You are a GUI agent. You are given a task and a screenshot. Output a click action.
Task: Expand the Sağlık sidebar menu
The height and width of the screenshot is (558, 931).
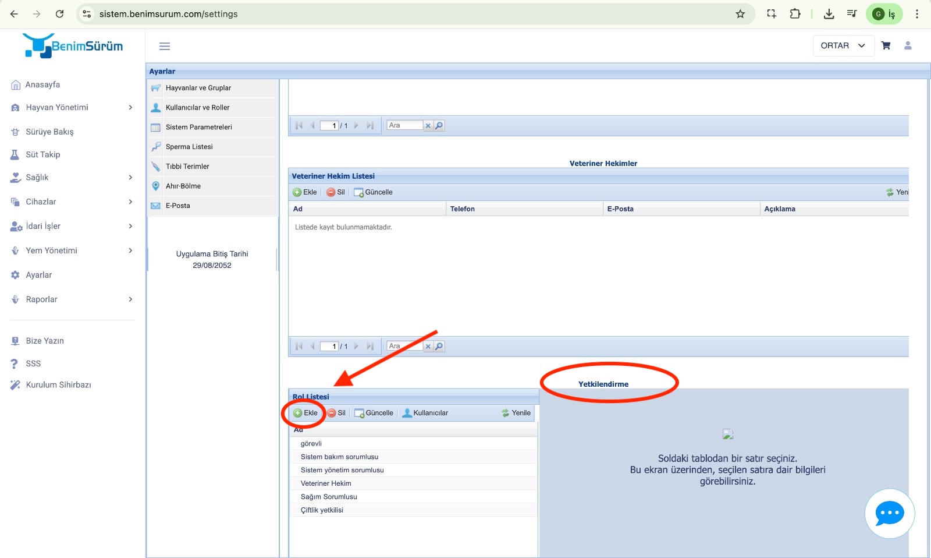point(72,177)
